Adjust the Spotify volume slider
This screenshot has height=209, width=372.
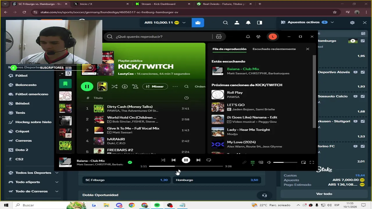[285, 163]
